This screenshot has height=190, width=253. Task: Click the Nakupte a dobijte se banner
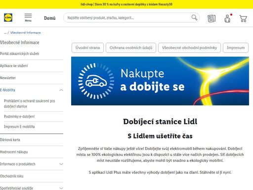(160, 81)
